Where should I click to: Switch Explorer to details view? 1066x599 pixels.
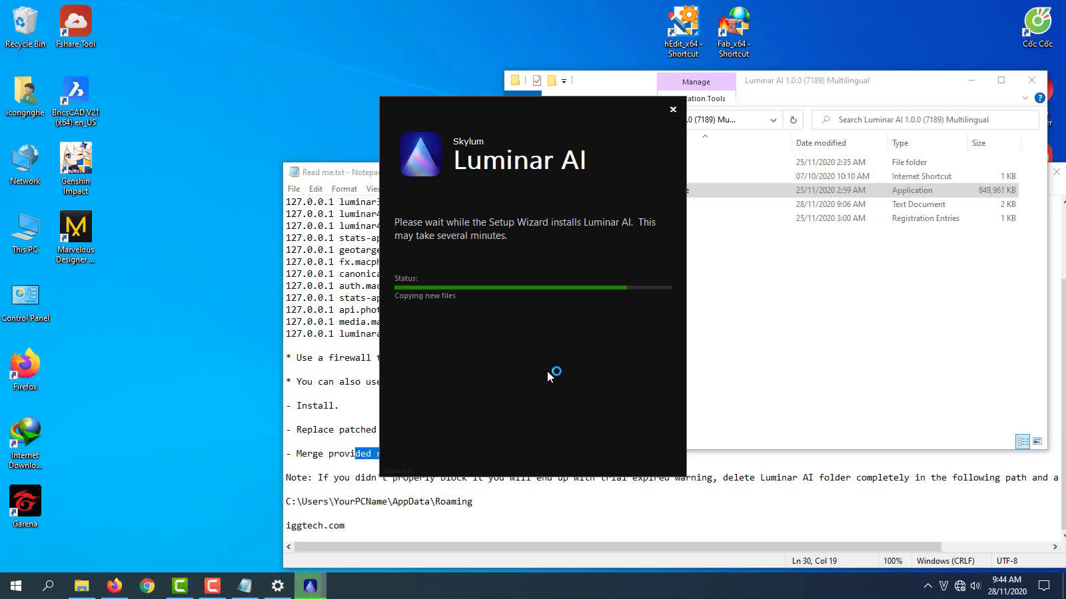tap(1023, 441)
